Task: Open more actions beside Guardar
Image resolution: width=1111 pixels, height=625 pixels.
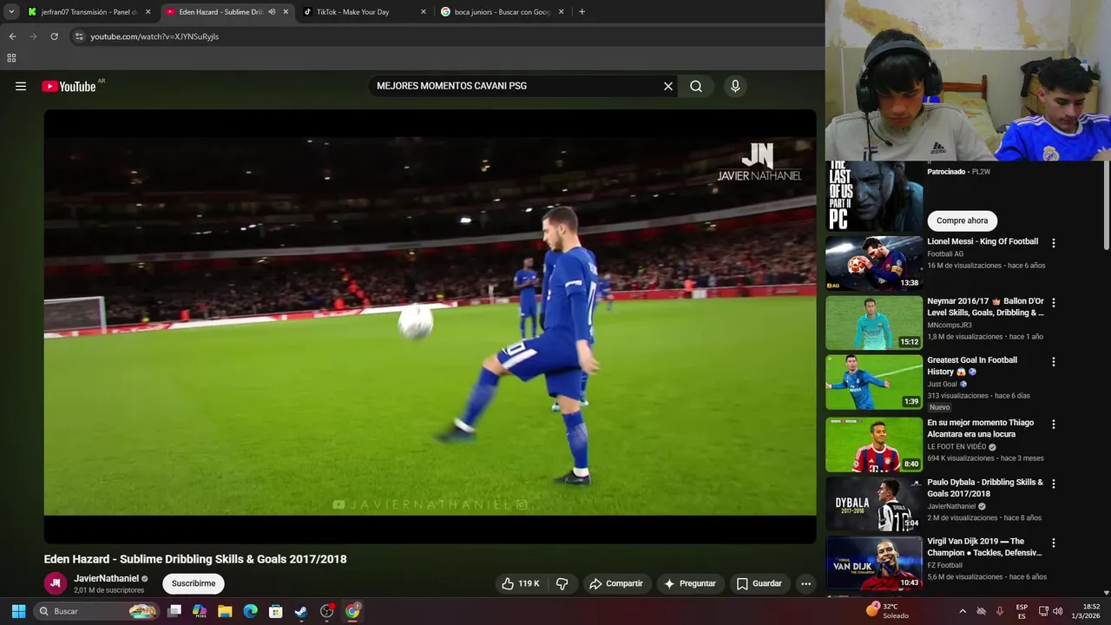Action: [805, 583]
